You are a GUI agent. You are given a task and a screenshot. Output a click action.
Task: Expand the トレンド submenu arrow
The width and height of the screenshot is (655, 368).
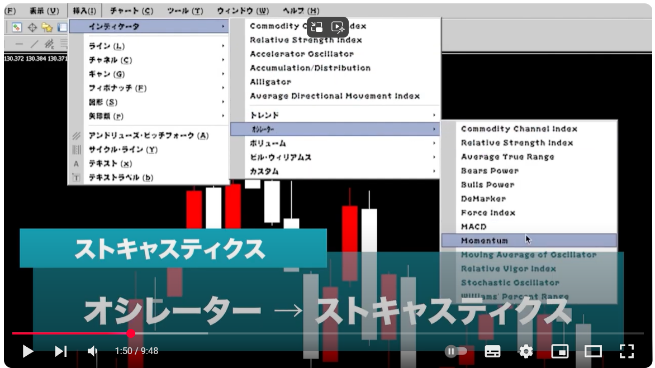434,115
